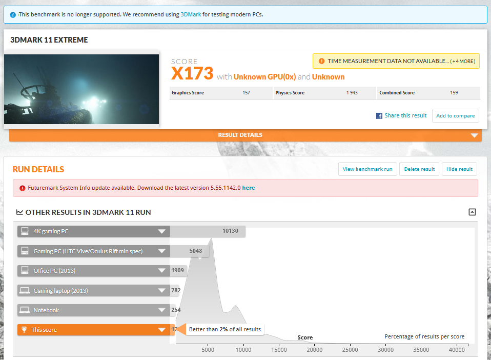
Task: Click the 5048 score bar value
Action: (195, 251)
